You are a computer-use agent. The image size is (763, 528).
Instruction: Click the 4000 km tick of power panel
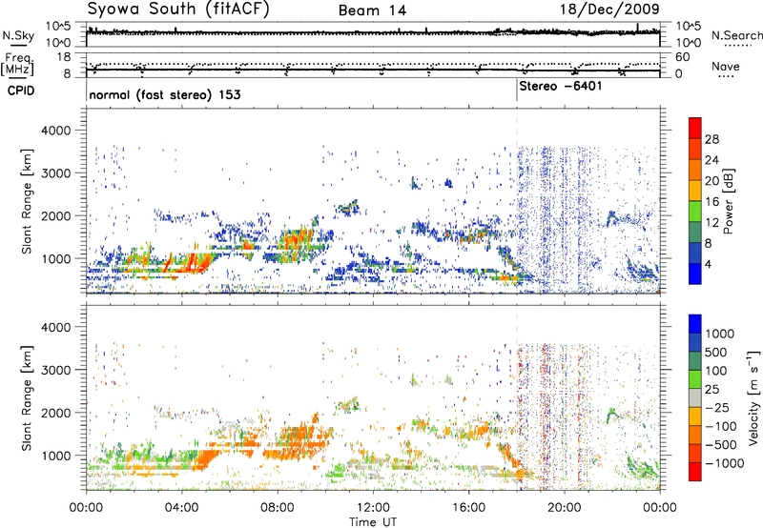point(56,131)
